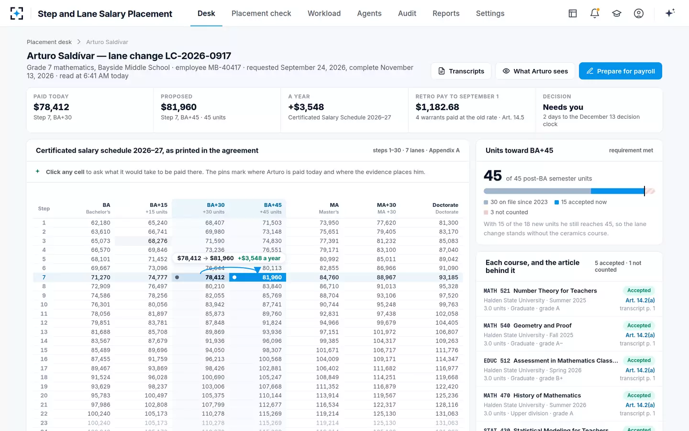Screen dimensions: 689x431
Task: Click the Needs you decision status
Action: 563,107
